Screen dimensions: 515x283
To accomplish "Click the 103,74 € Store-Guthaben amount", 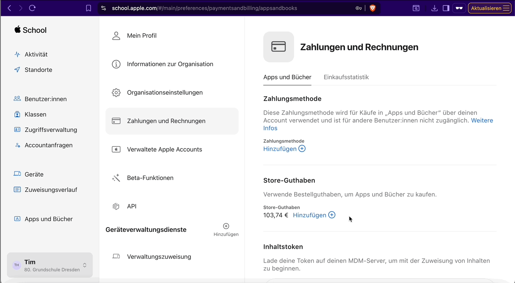I will click(276, 215).
